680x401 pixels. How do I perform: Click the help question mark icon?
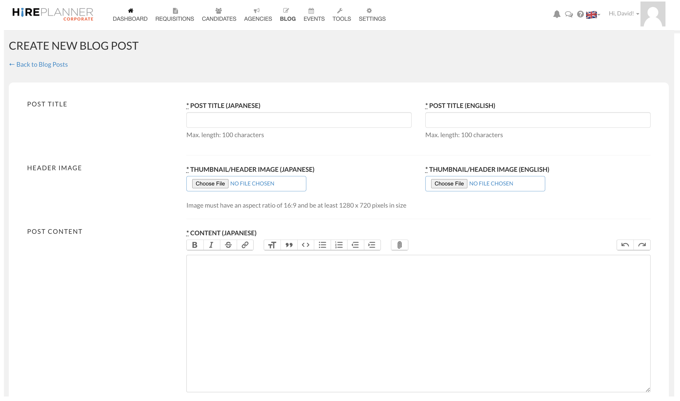(580, 14)
